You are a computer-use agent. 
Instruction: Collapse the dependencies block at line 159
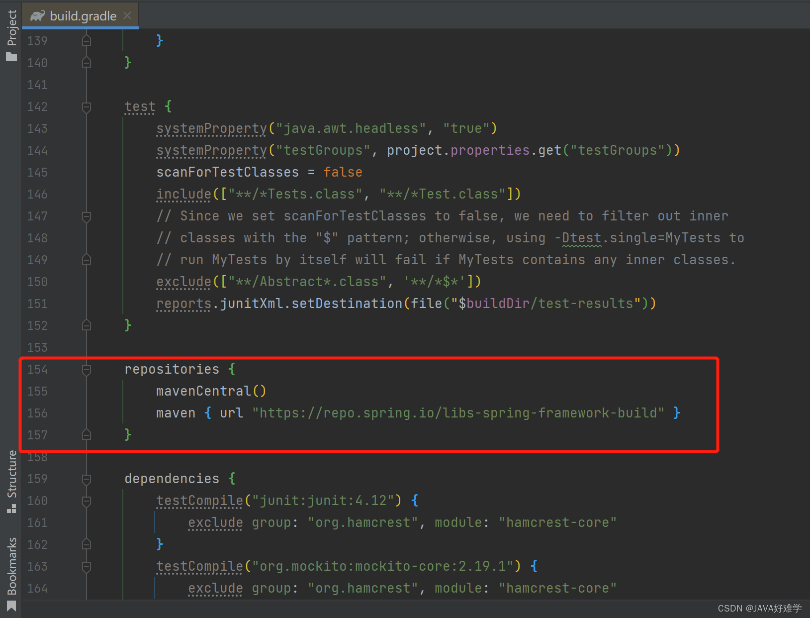[x=87, y=479]
